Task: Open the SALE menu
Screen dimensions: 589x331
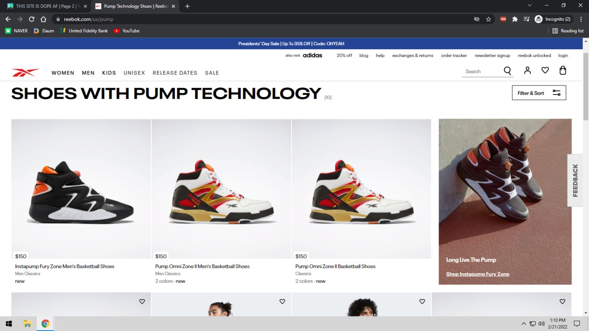Action: [x=212, y=73]
